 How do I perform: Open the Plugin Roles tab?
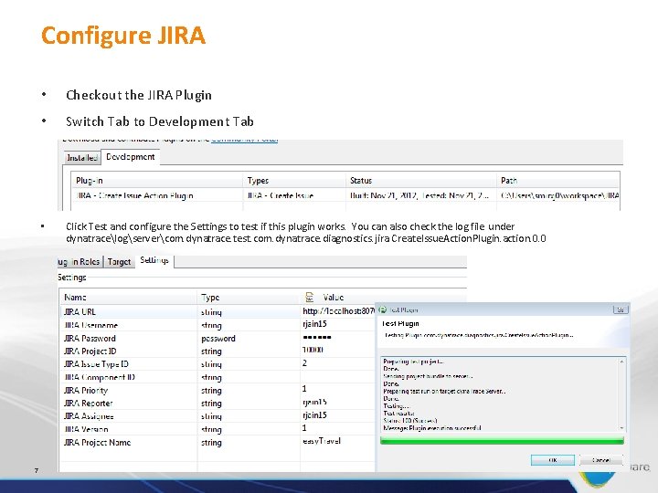80,262
